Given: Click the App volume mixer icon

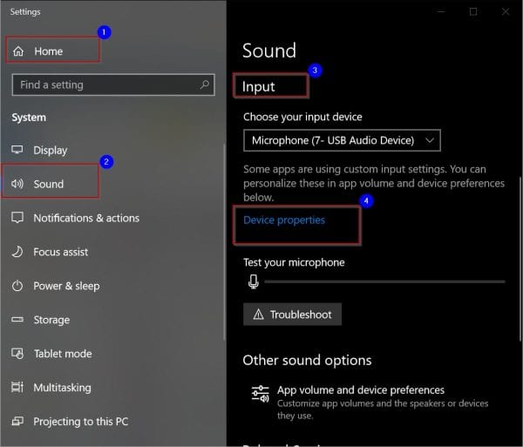Looking at the screenshot, I should click(259, 394).
